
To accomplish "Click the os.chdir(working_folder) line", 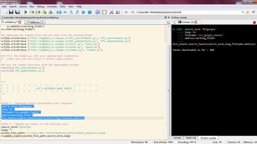I will pos(18,29).
